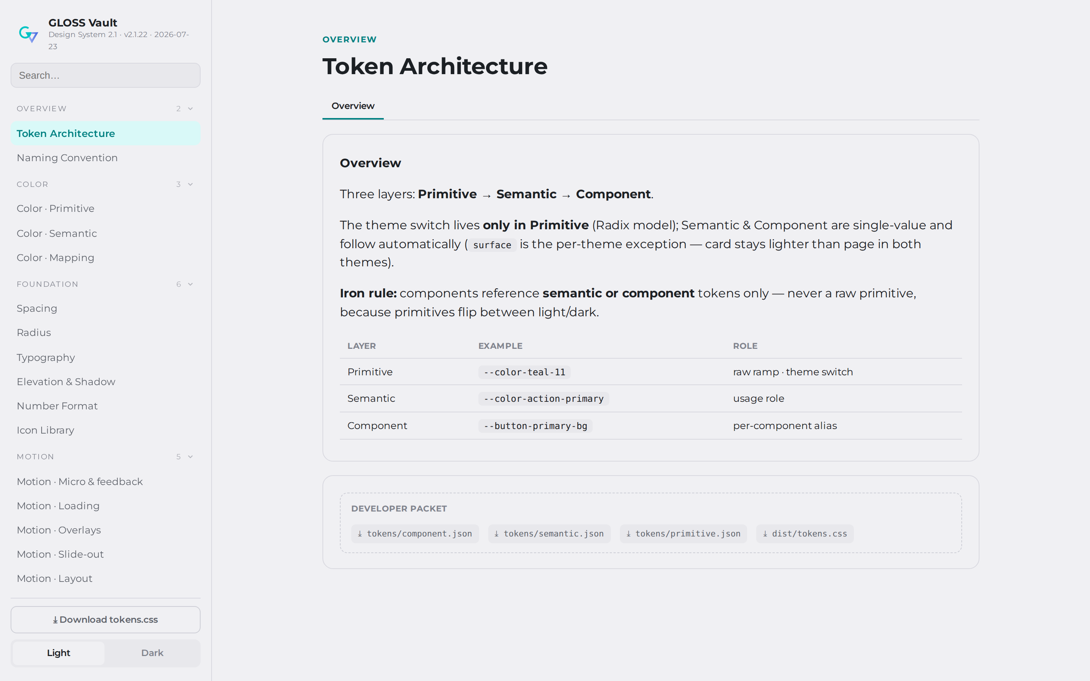Click the download icon on tokens/component.json chip
Screen dimensions: 1090x681
(x=360, y=534)
